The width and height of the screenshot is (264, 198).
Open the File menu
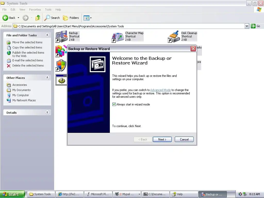[x=5, y=10]
